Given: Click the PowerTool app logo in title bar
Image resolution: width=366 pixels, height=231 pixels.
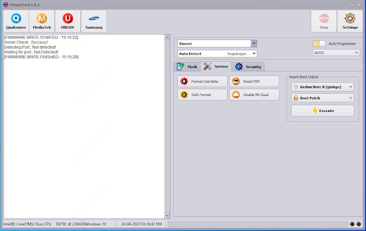Looking at the screenshot, I should [x=6, y=5].
